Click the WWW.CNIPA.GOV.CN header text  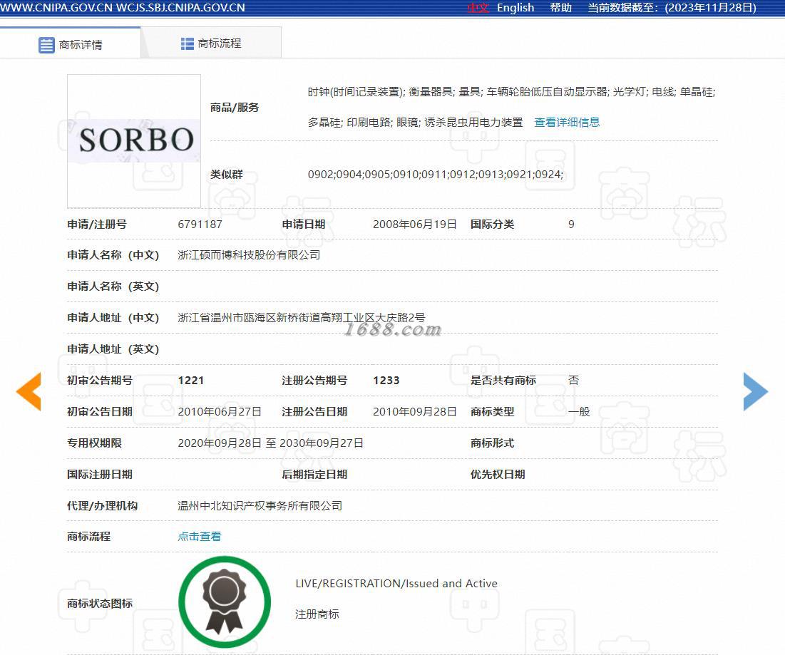(x=56, y=8)
